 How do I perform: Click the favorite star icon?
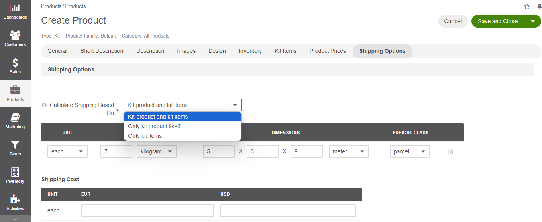527,6
